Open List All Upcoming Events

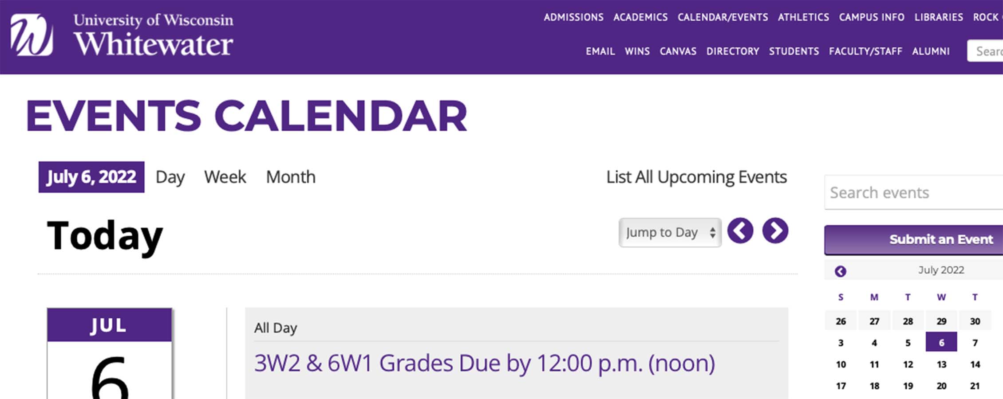696,177
